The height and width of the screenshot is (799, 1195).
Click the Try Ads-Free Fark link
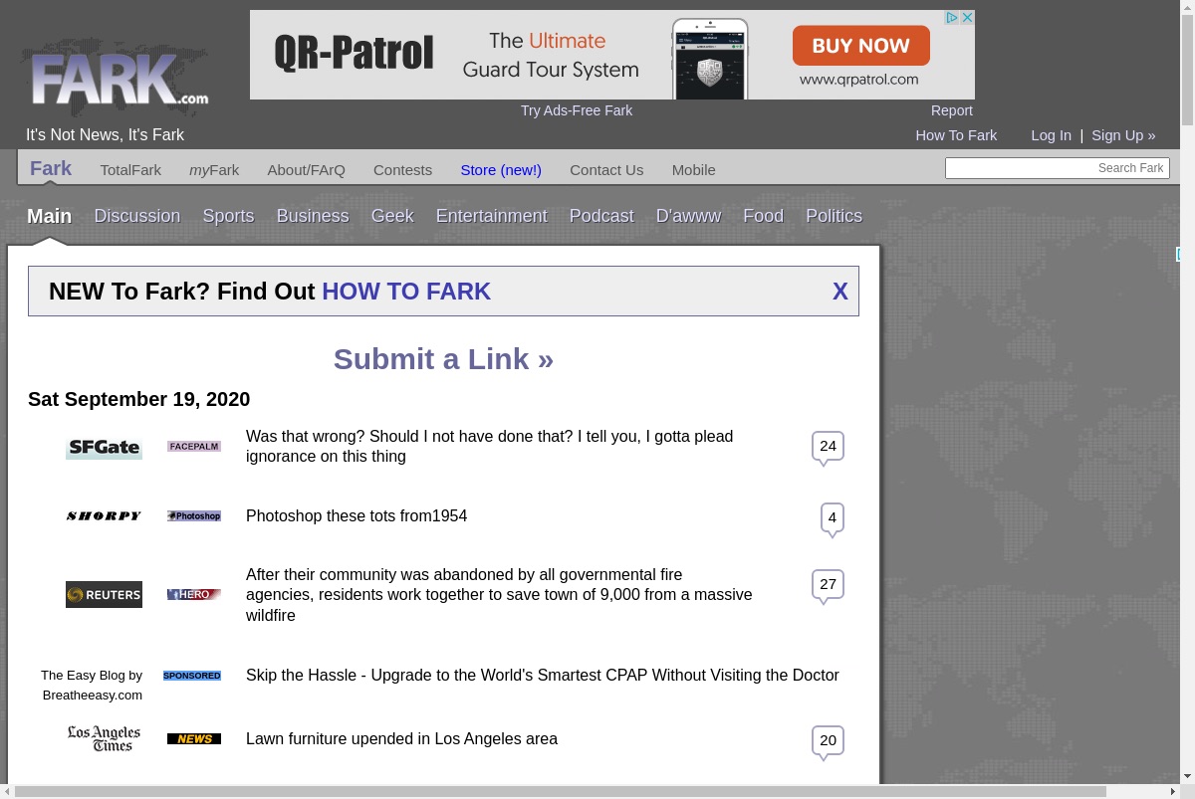point(577,110)
